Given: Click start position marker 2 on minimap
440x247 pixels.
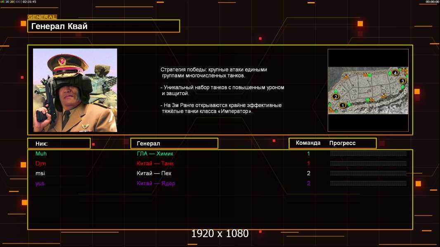Looking at the screenshot, I should click(x=336, y=97).
